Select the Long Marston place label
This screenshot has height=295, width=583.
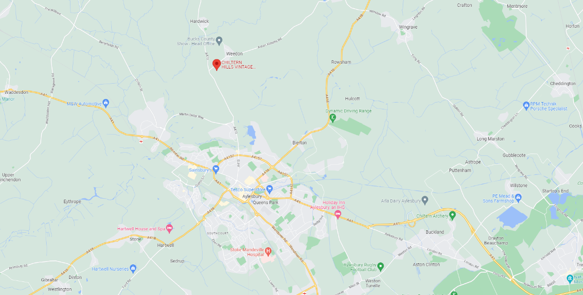(x=490, y=139)
